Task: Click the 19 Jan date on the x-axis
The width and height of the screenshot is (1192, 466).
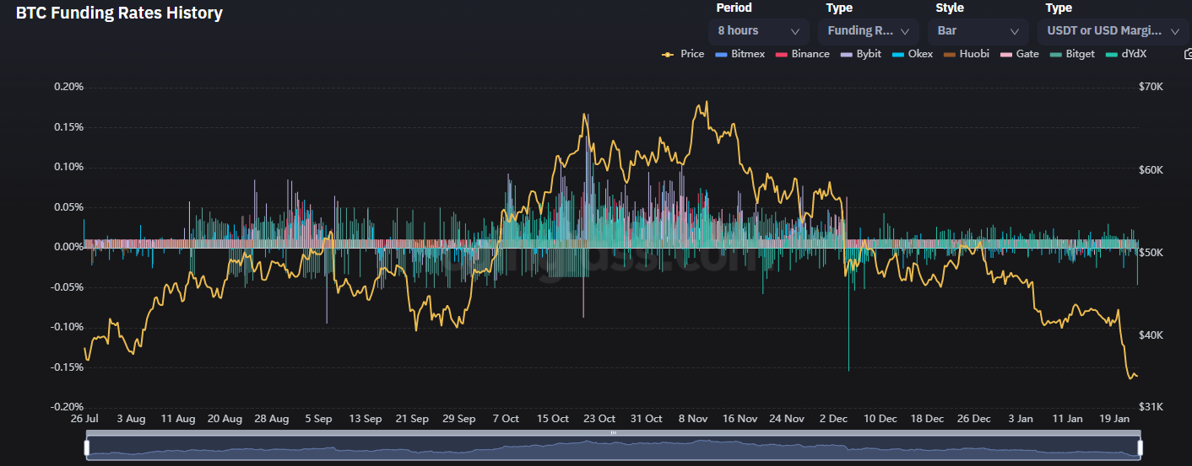Action: pos(1114,419)
